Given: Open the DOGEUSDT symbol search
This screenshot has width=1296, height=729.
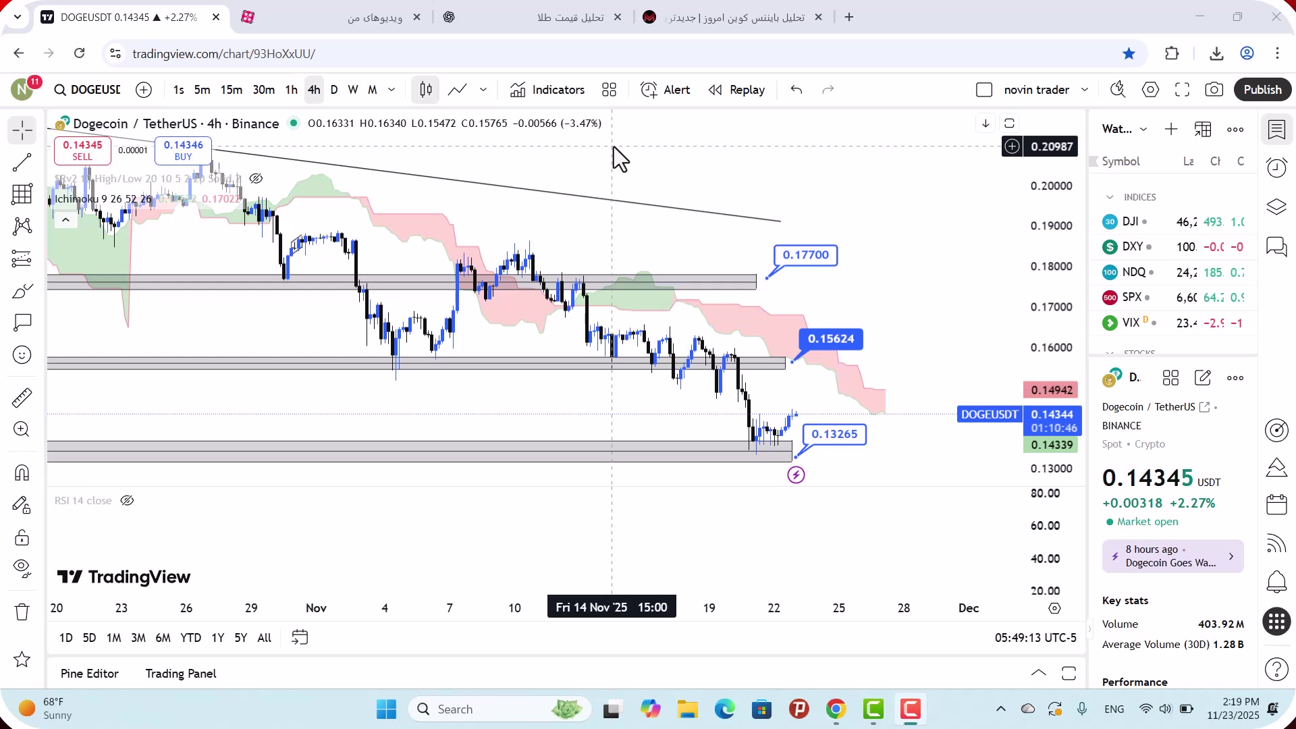Looking at the screenshot, I should [88, 90].
